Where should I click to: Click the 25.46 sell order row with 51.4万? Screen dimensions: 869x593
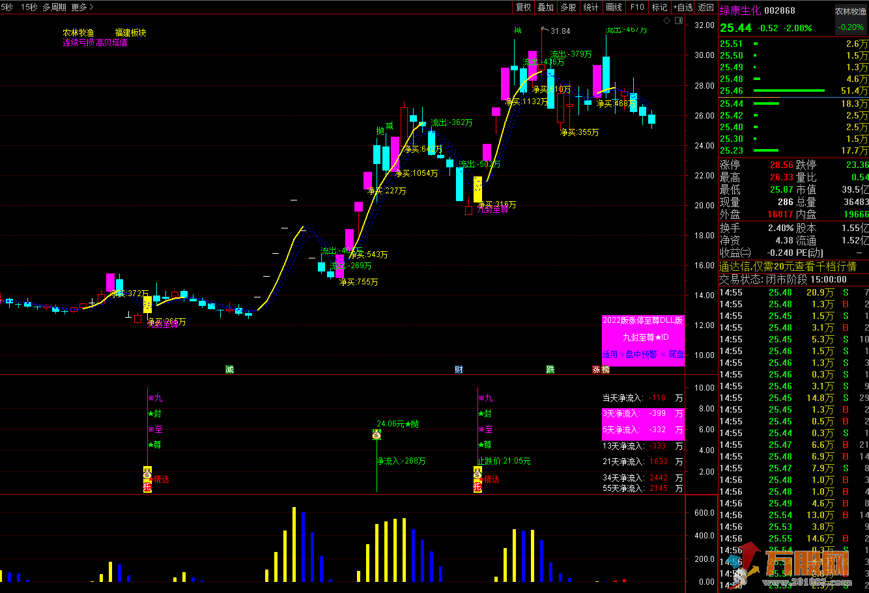793,90
